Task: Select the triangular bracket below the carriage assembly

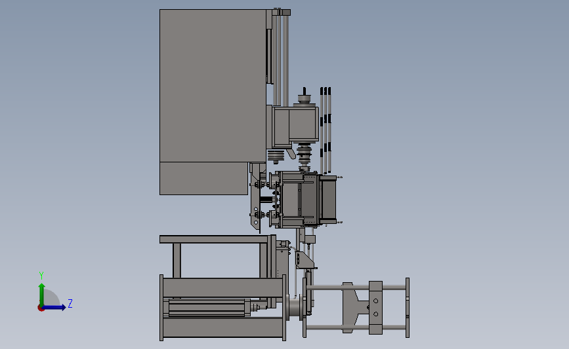Action: [x=305, y=259]
